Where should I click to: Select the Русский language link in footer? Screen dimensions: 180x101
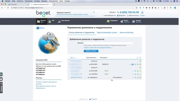[94, 99]
